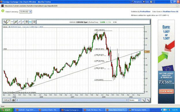
Task: Select the trend line drawing tool
Action: 8,22
